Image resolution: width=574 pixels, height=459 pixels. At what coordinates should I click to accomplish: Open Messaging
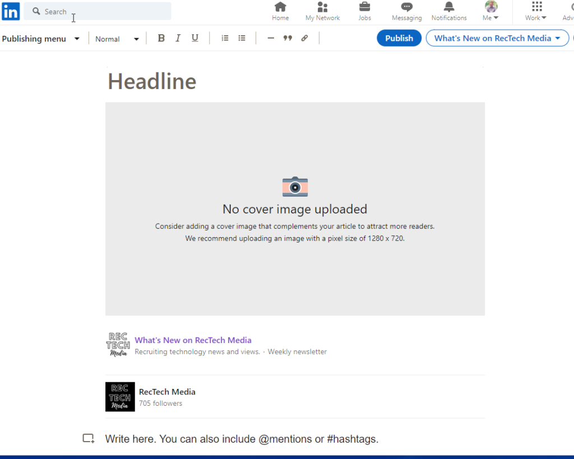coord(407,11)
